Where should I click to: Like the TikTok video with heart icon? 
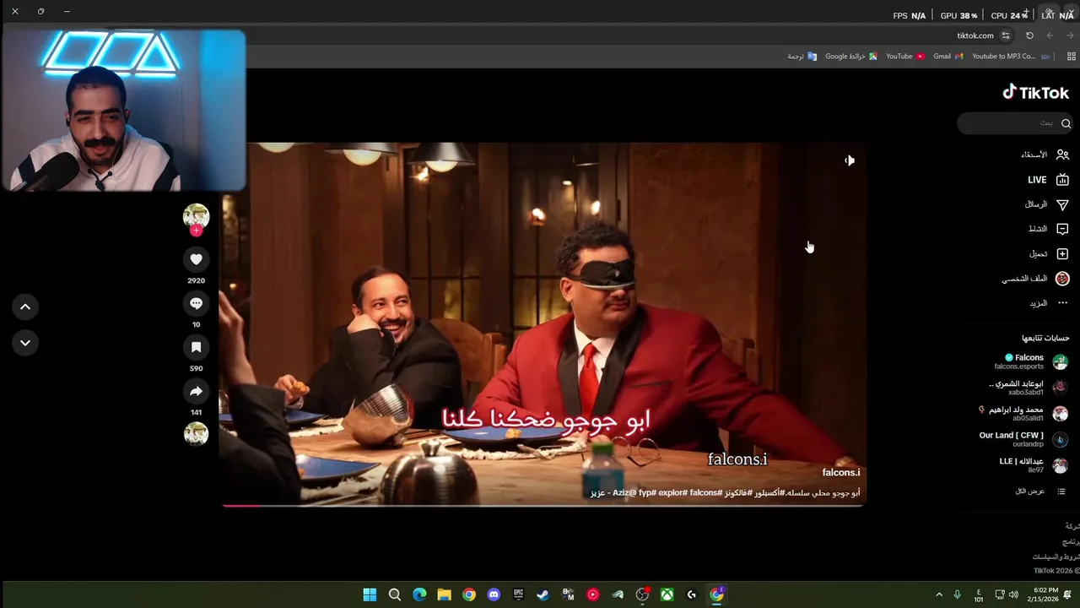(196, 259)
